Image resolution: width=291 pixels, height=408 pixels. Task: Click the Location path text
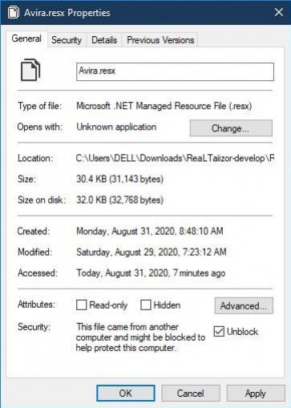click(x=175, y=158)
